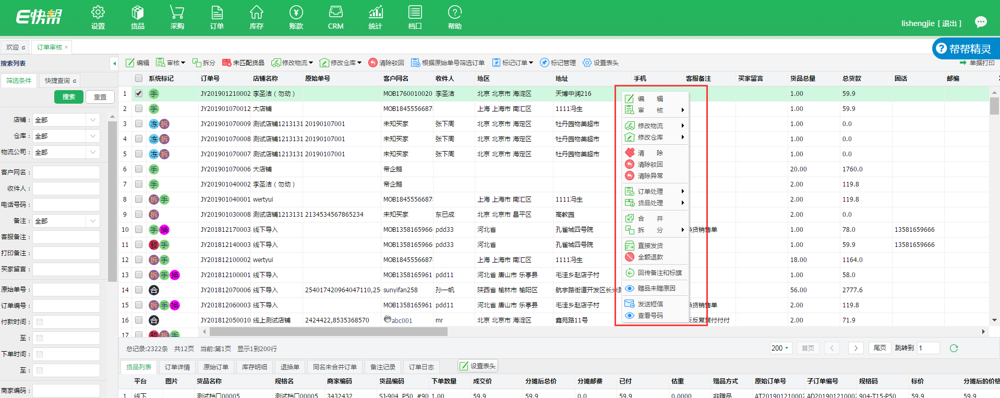Choose 清除异常 in the context menu
The width and height of the screenshot is (1000, 398).
coord(656,176)
